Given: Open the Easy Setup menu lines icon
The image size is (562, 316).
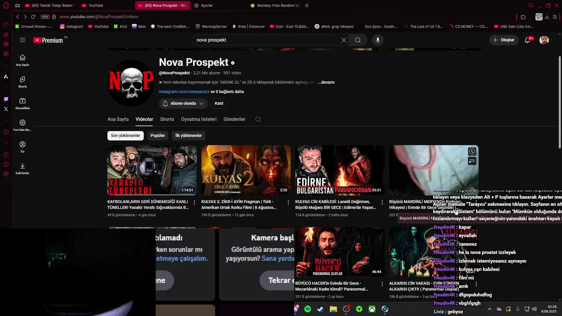Looking at the screenshot, I should (555, 17).
